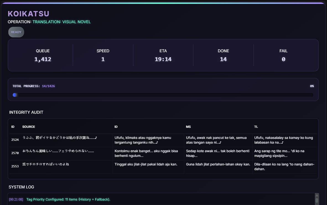Click the INTEGRITY AUDIT heading

26,112
